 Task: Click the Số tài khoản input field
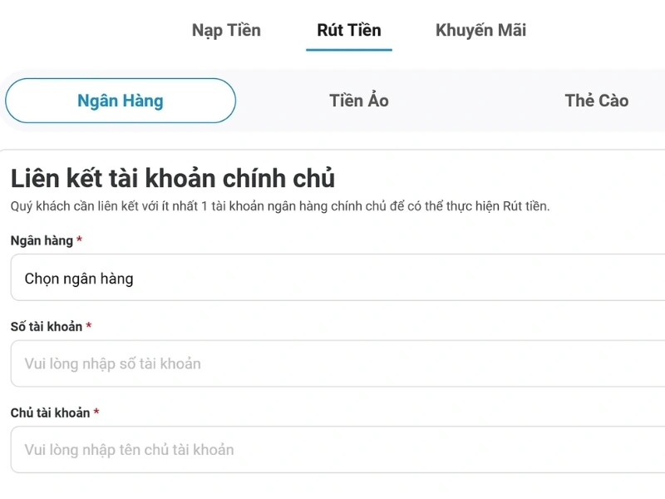[x=332, y=362]
